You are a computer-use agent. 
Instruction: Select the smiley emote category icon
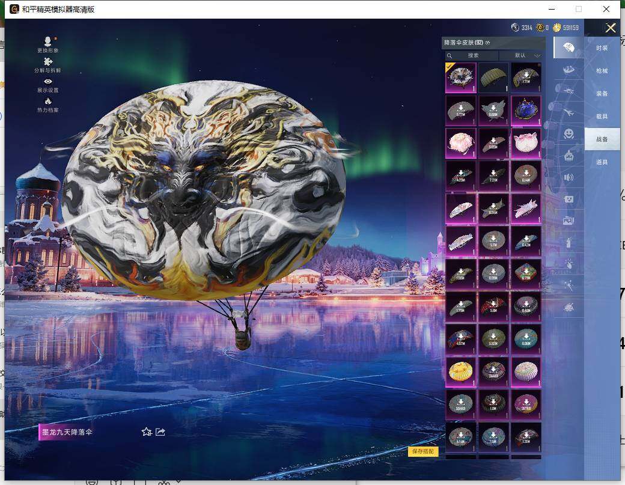569,133
